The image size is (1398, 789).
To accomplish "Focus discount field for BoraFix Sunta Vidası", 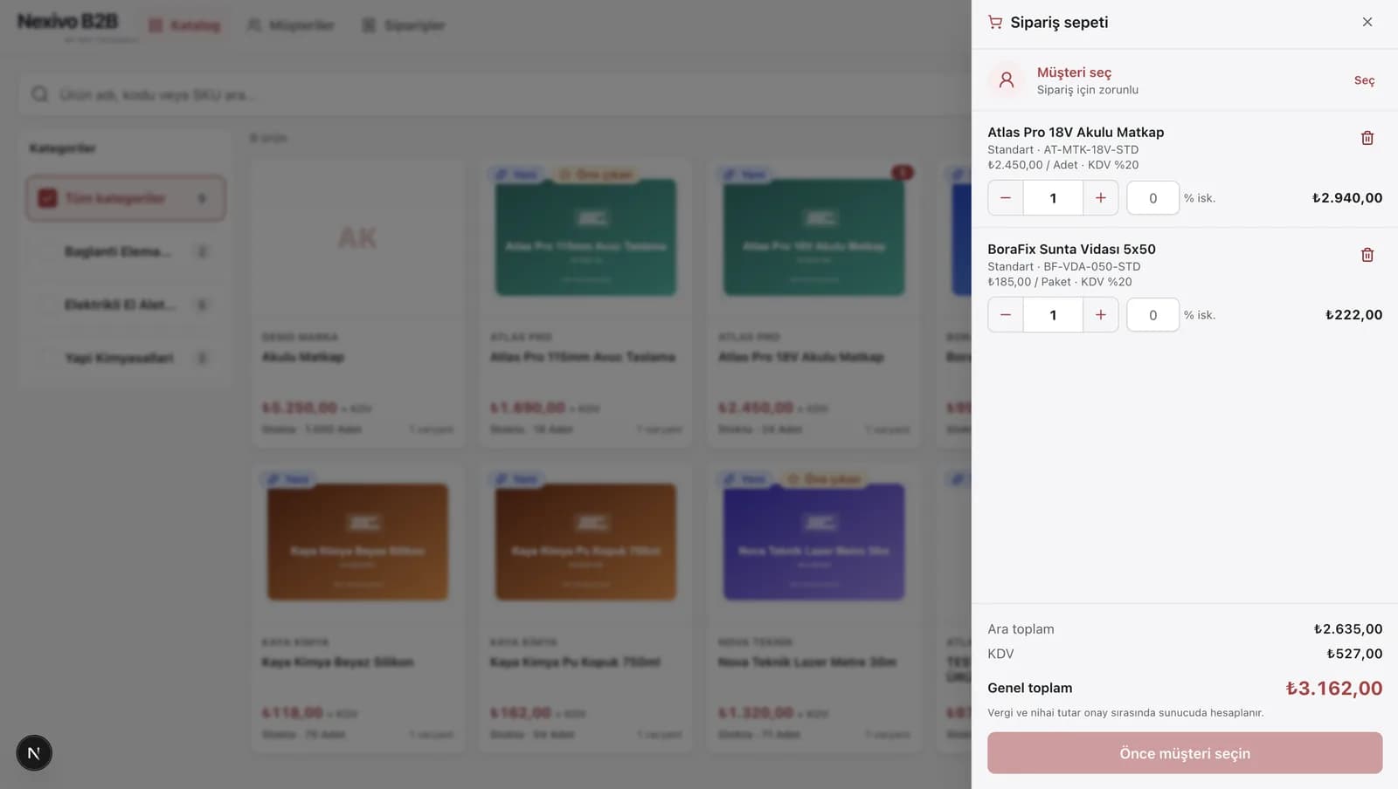I will click(x=1152, y=315).
